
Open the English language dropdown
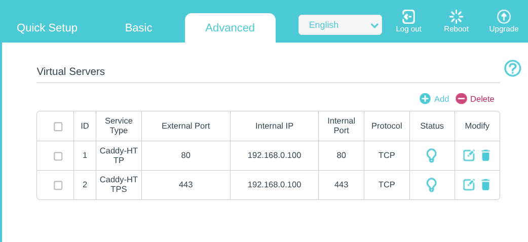[340, 25]
